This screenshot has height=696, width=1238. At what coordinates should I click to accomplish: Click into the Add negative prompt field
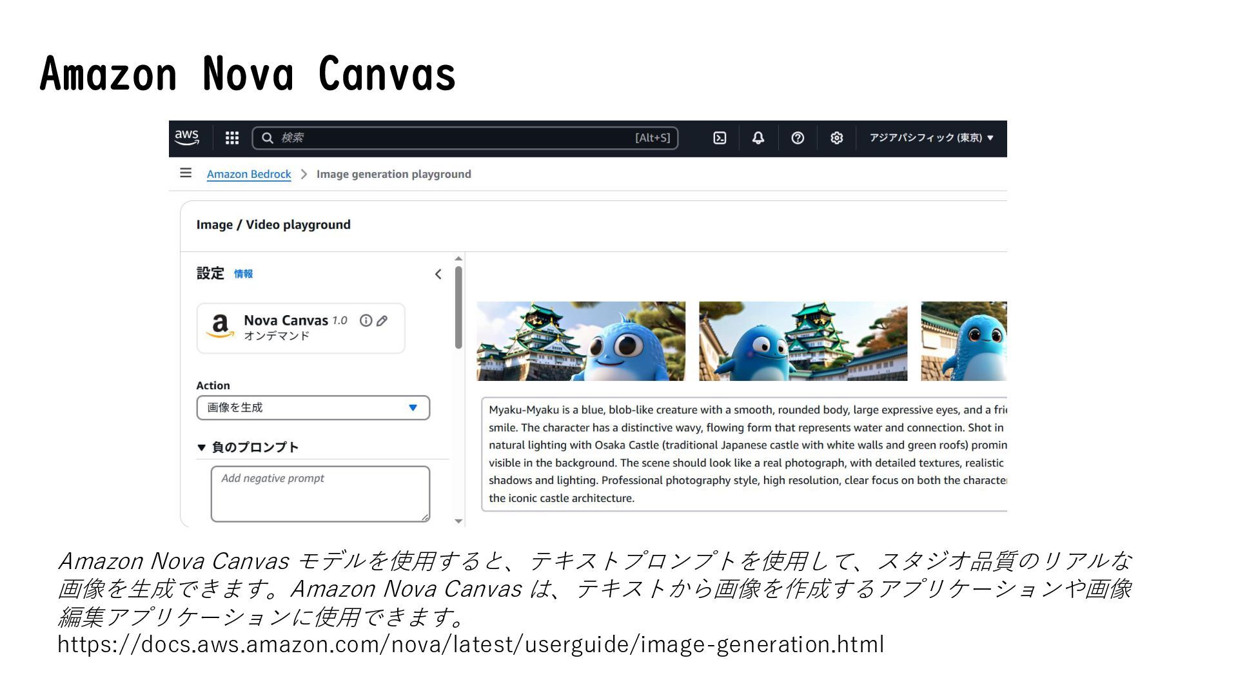tap(320, 494)
